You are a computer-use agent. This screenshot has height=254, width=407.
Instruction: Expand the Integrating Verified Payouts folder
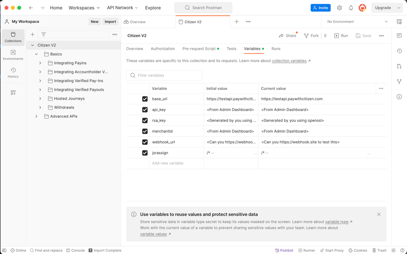tap(40, 89)
